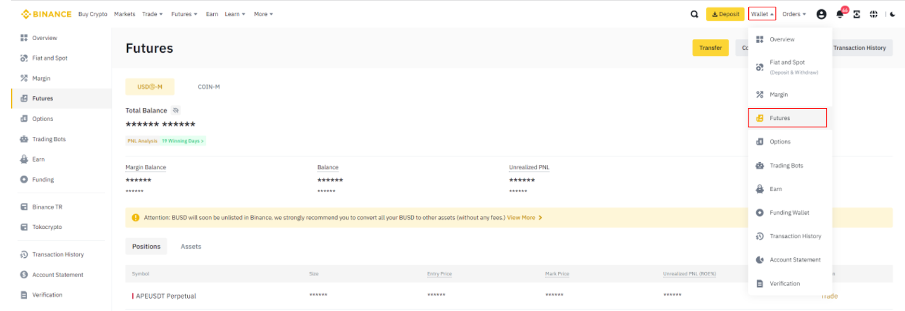The height and width of the screenshot is (311, 905).
Task: Click the sidebar Verification document icon
Action: tap(24, 295)
